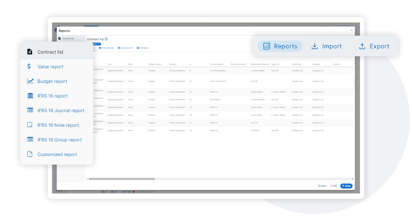The width and height of the screenshot is (412, 216).
Task: Open the Export option
Action: point(374,46)
